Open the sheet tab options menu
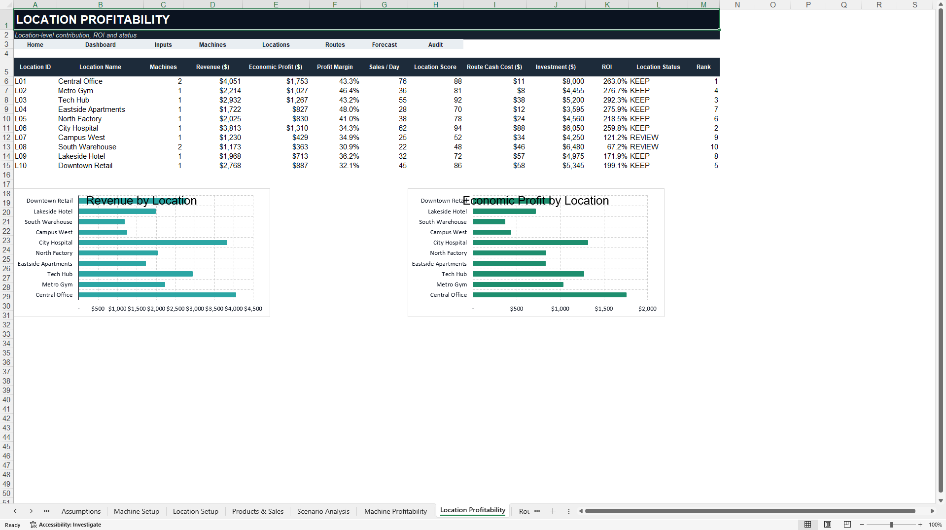946x530 pixels. click(568, 511)
